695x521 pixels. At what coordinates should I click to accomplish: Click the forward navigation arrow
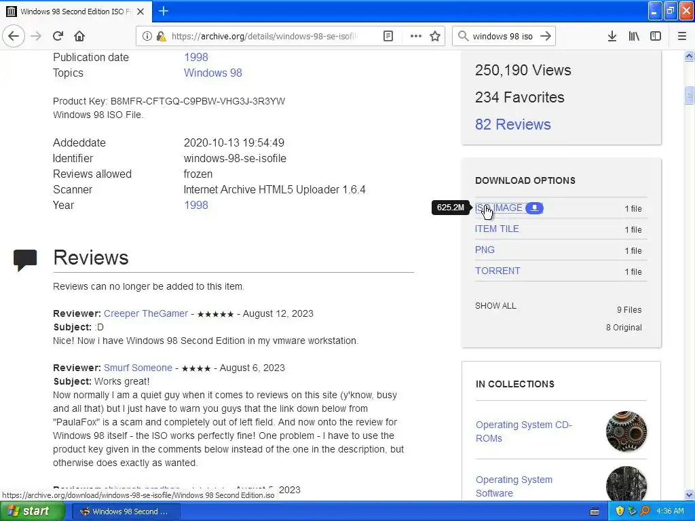pos(37,36)
